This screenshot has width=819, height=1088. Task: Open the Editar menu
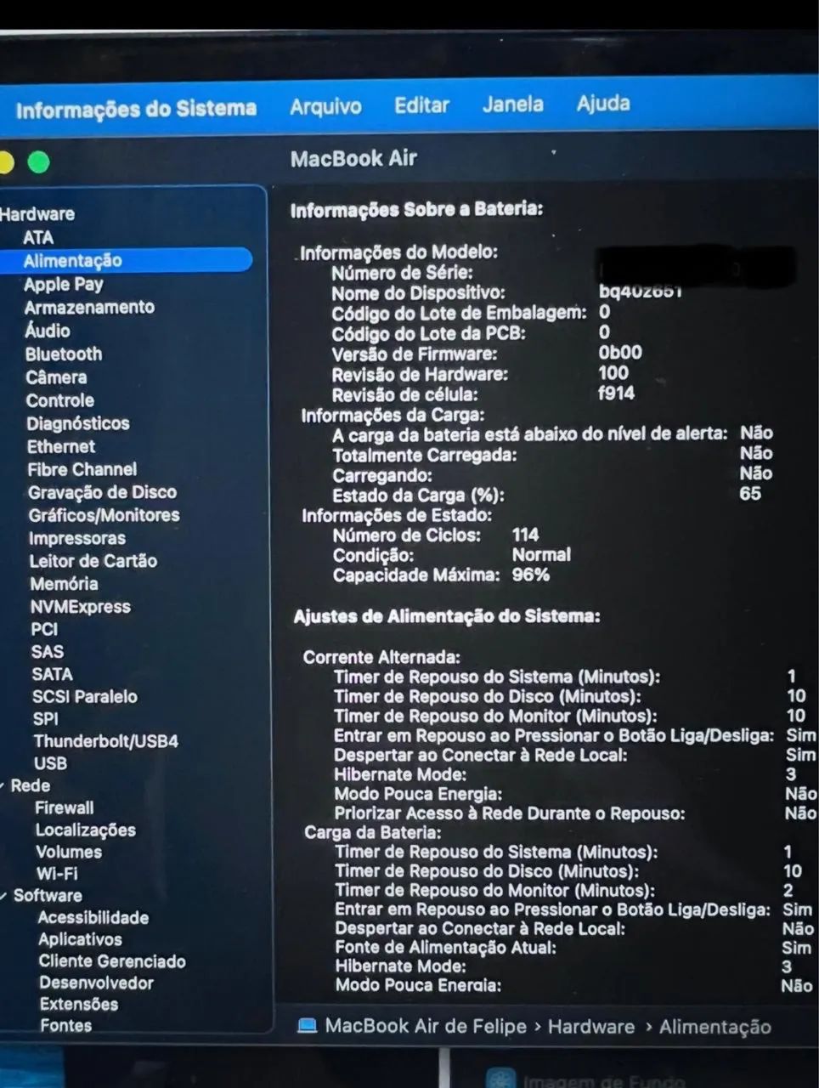point(421,105)
